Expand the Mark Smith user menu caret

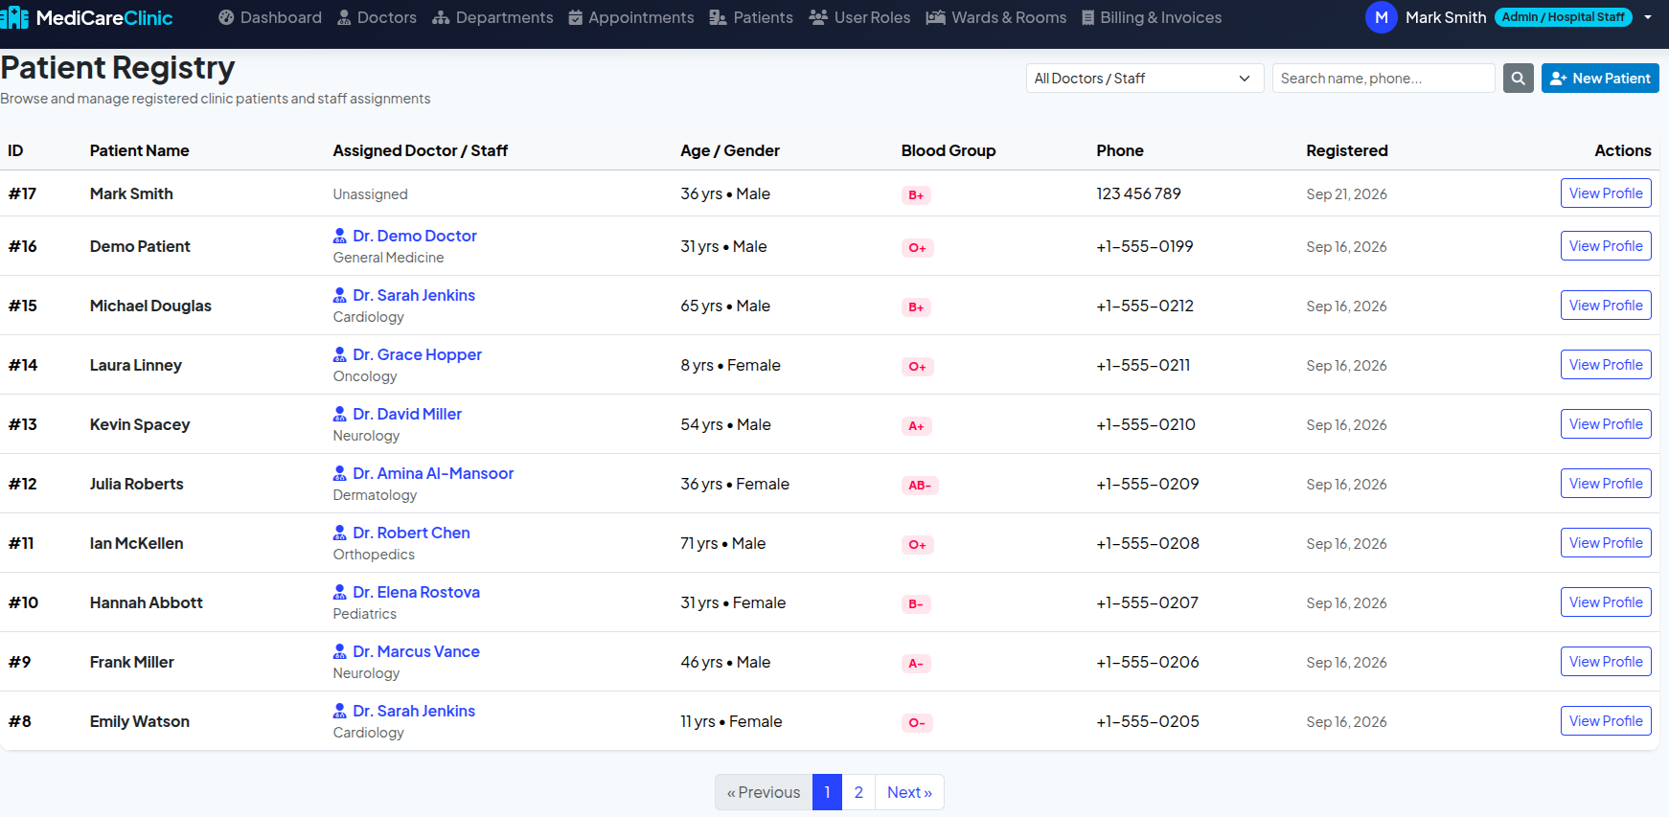click(1648, 17)
